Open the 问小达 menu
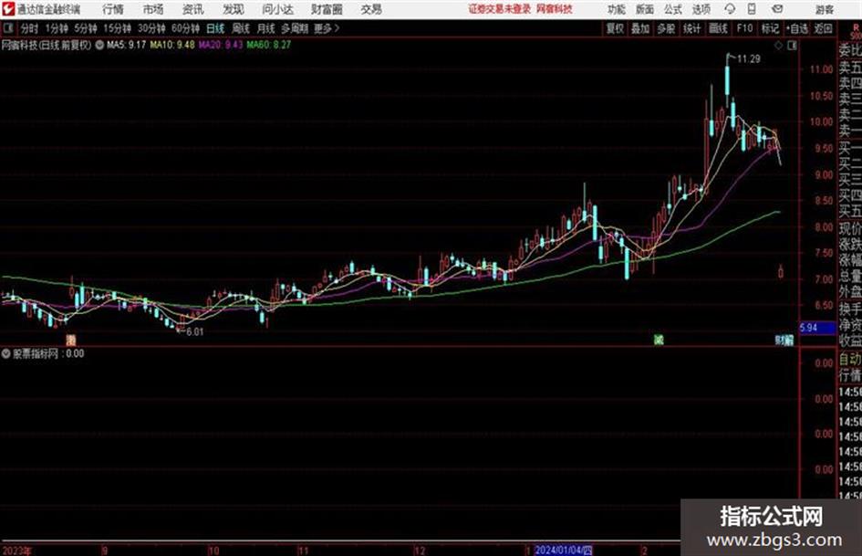 click(x=277, y=9)
